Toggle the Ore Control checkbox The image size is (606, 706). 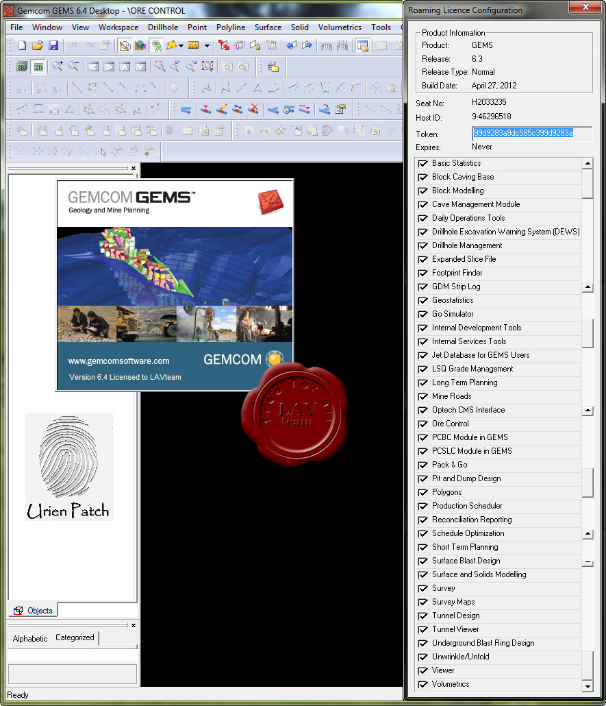422,424
